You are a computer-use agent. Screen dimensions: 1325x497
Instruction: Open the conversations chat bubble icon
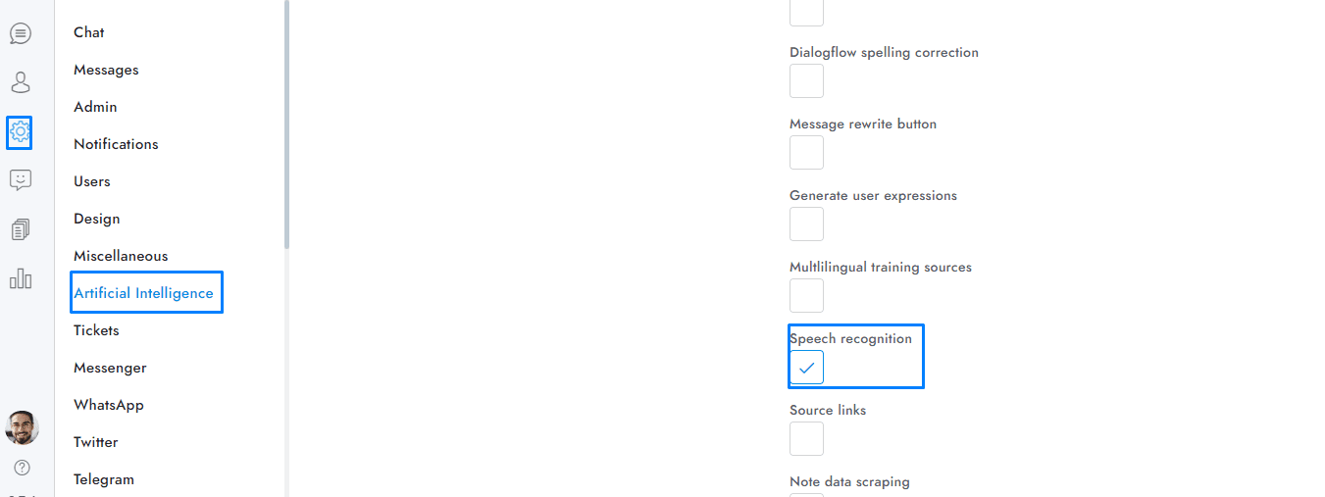tap(20, 33)
